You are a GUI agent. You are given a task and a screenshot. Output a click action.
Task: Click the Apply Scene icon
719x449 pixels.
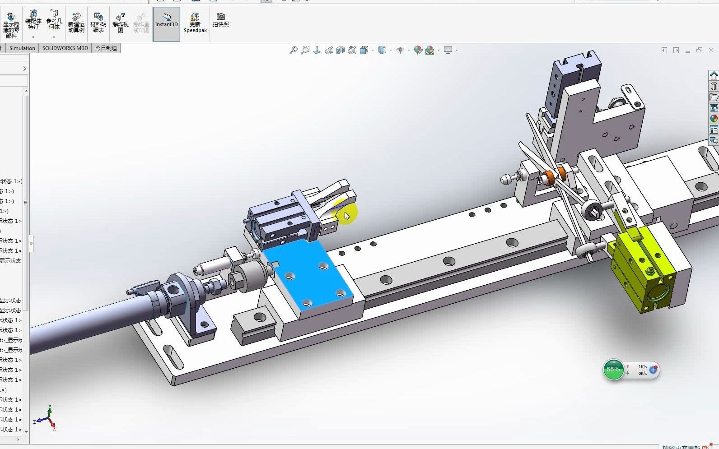tap(430, 50)
